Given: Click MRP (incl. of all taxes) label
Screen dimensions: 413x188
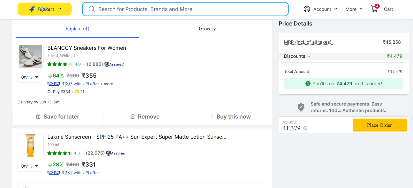Looking at the screenshot, I should 308,42.
